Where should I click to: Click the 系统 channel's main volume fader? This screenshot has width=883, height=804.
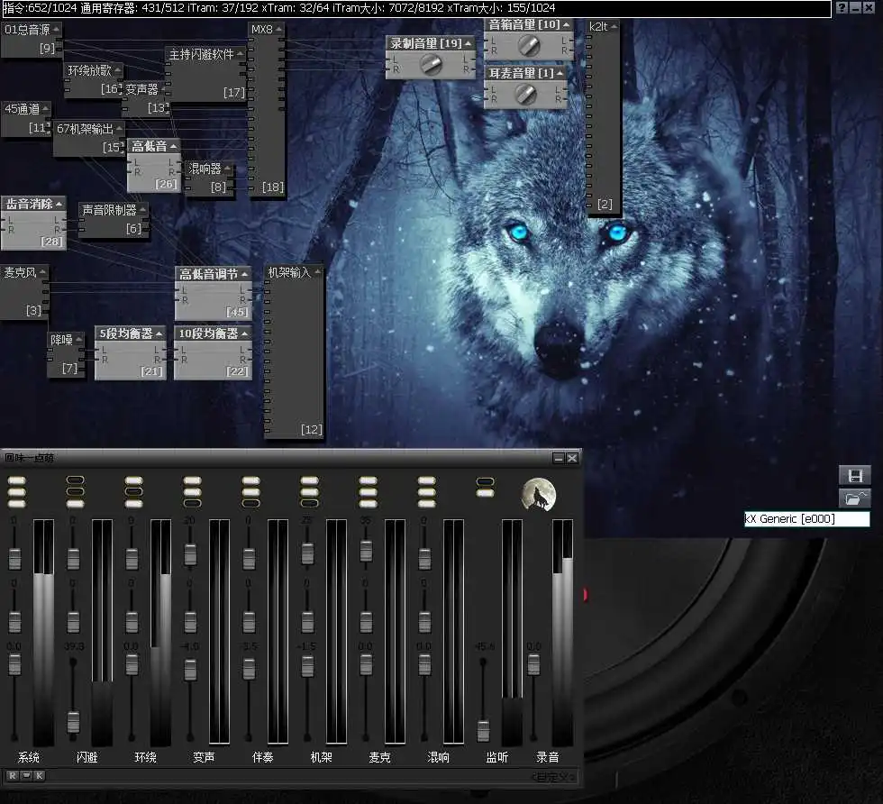[x=14, y=664]
